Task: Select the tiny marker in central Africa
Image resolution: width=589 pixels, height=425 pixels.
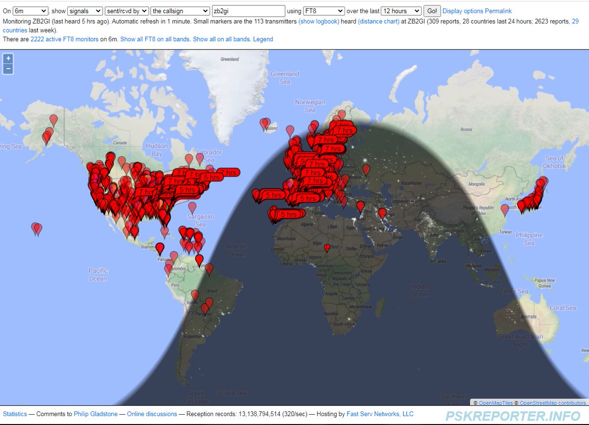Action: [327, 248]
